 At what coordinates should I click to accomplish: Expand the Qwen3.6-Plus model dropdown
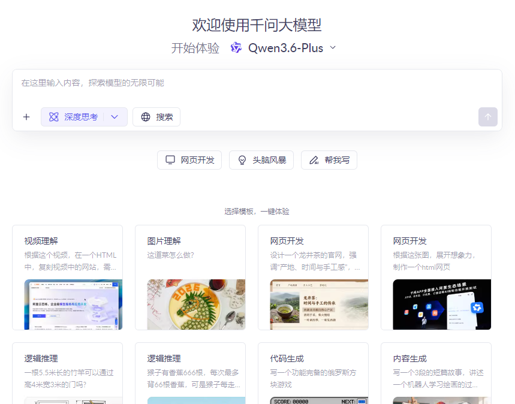point(333,48)
